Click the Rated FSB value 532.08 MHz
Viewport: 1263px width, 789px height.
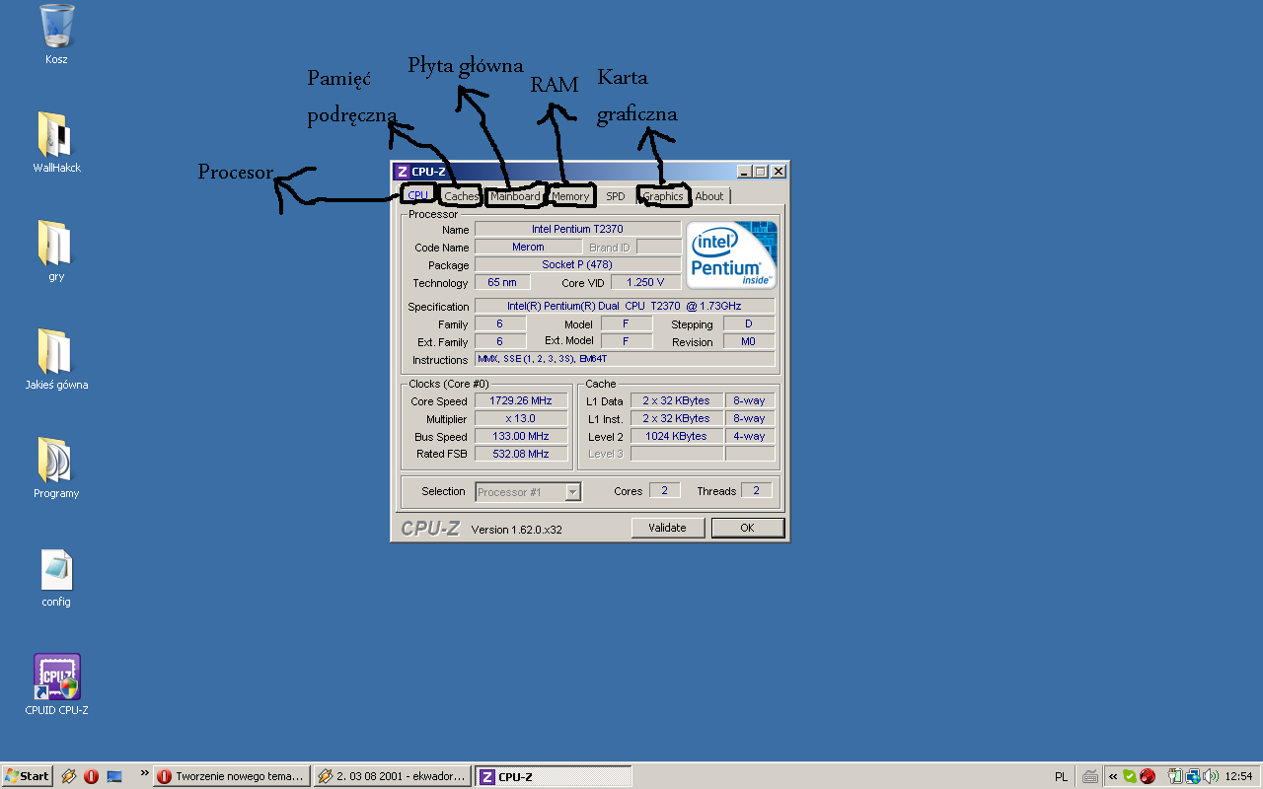coord(521,454)
